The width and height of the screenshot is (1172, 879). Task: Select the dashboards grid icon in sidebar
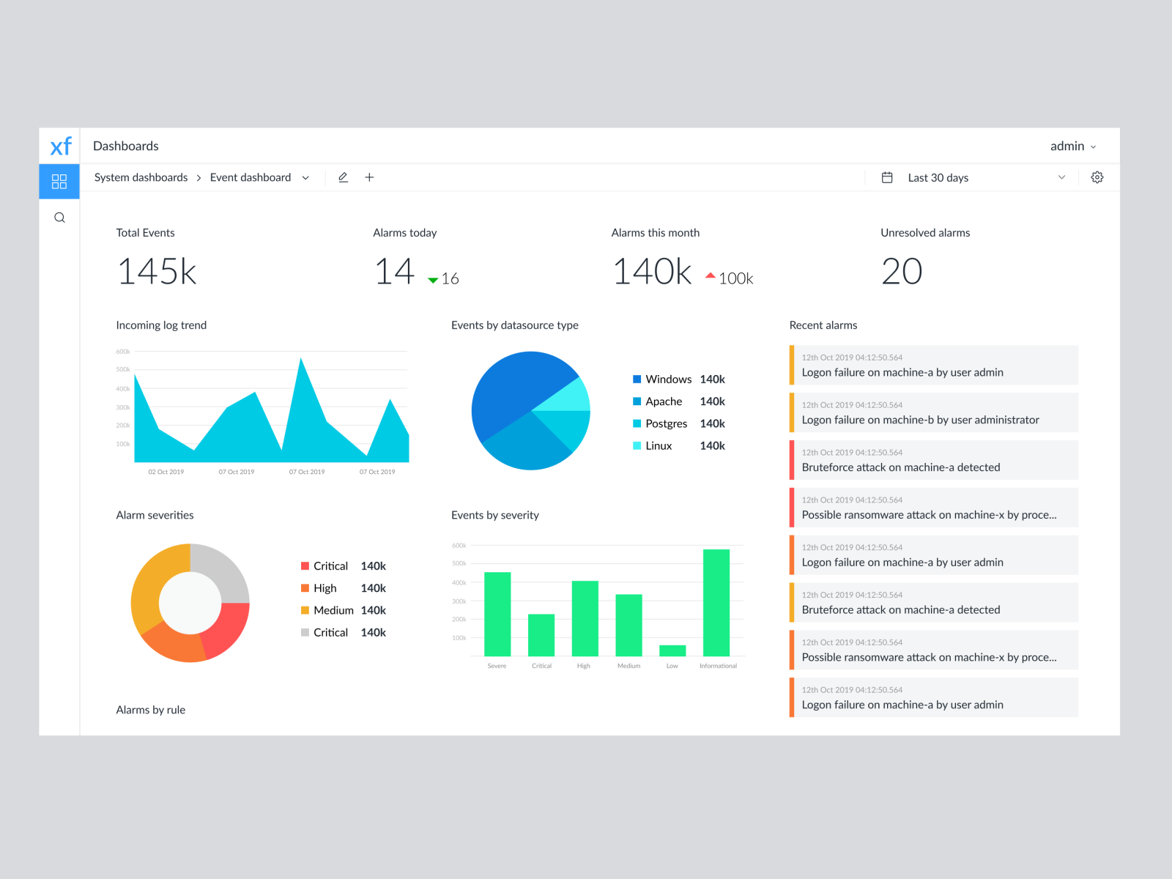[59, 181]
